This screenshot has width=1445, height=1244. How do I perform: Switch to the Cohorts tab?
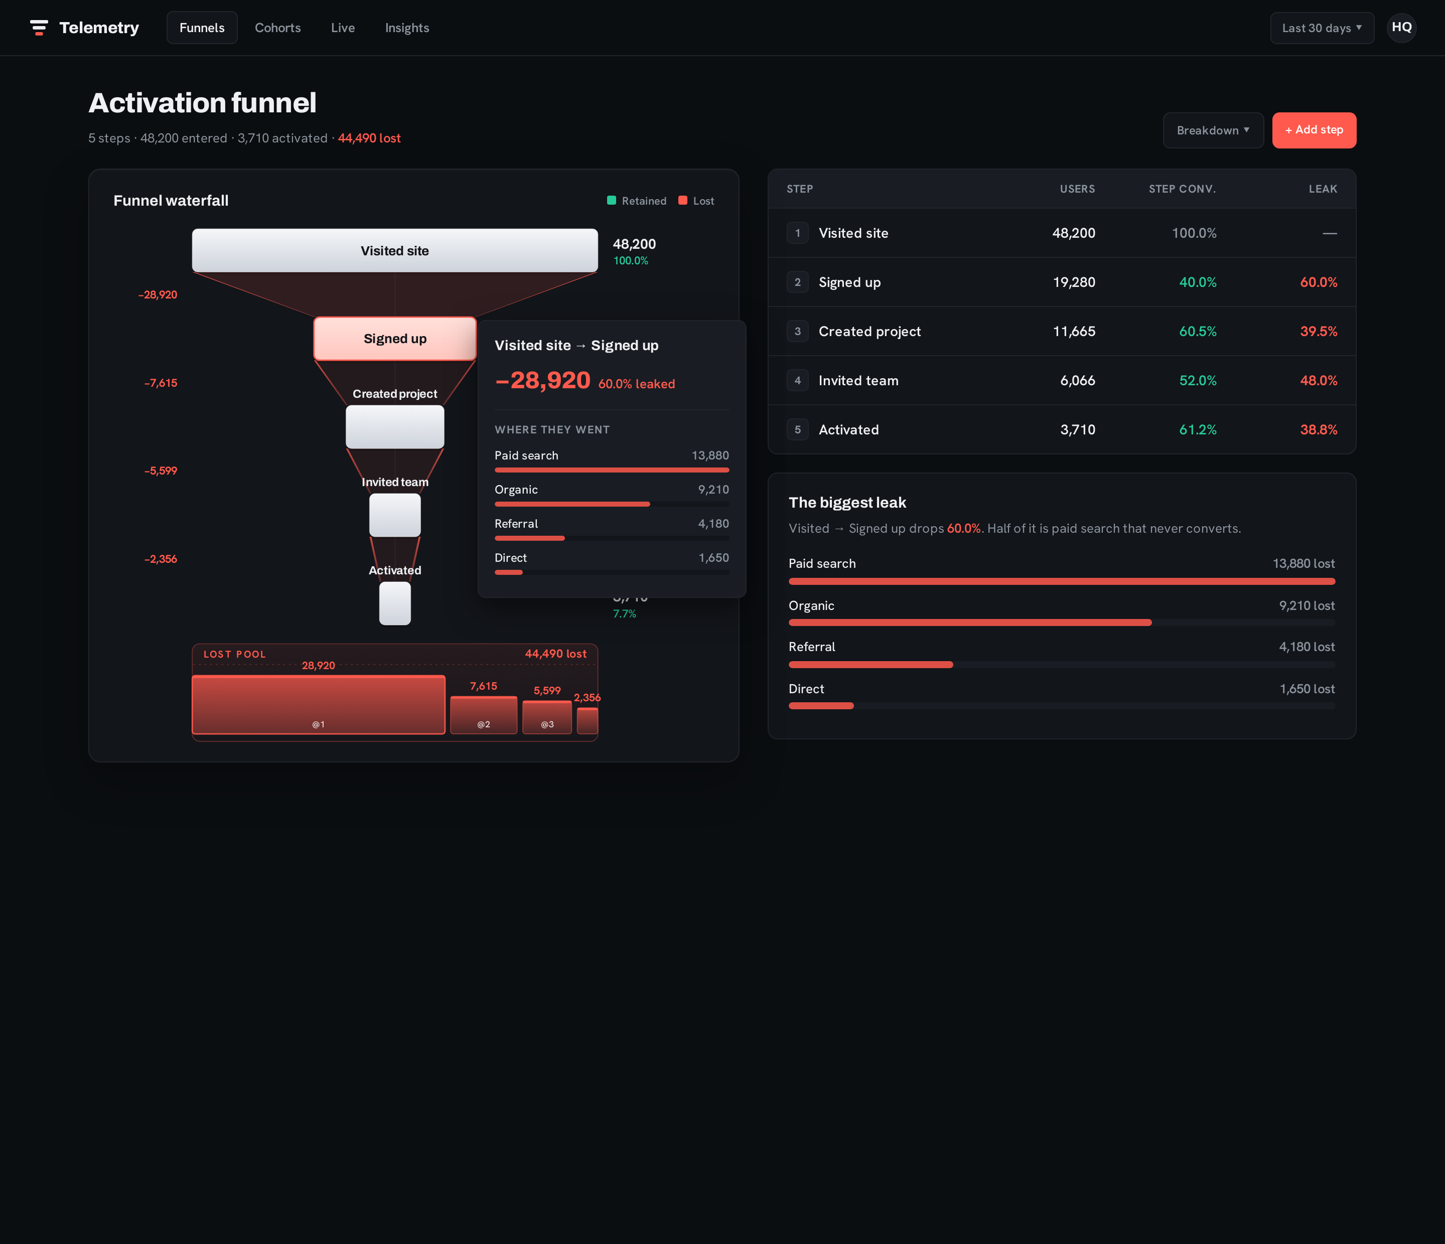(277, 28)
